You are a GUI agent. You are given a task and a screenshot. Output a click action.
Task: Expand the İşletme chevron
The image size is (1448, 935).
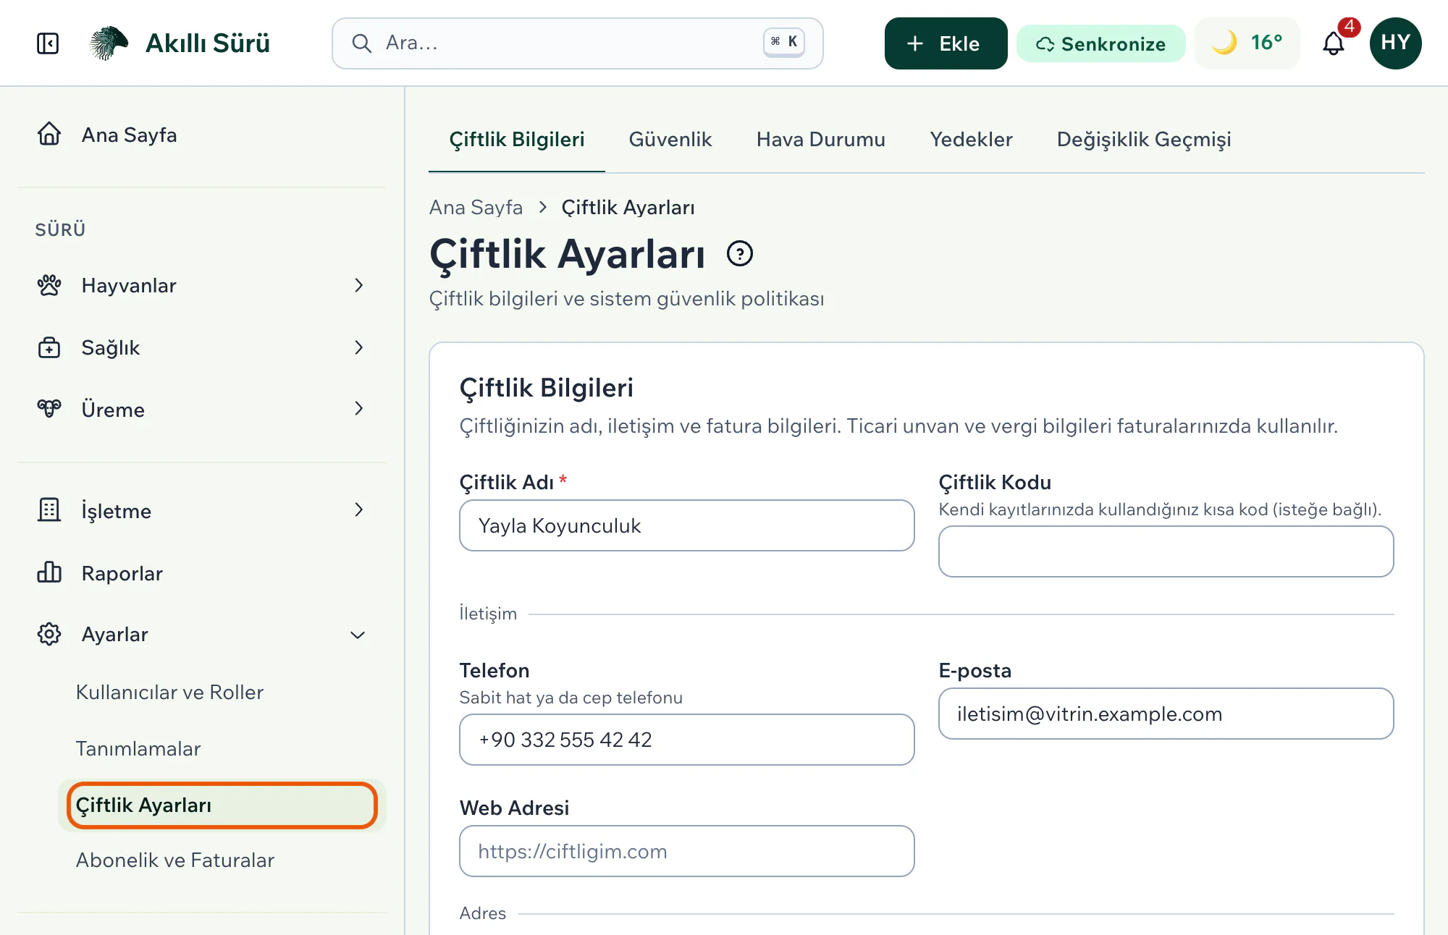[358, 510]
